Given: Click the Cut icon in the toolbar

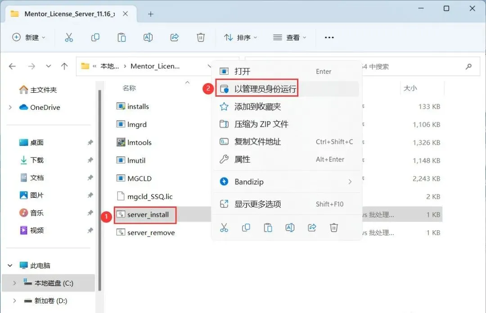Looking at the screenshot, I should click(69, 37).
